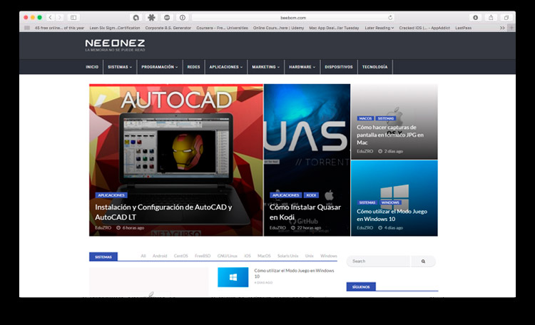
Task: Open the bookmarks grid icon in favorites bar
Action: pos(27,28)
